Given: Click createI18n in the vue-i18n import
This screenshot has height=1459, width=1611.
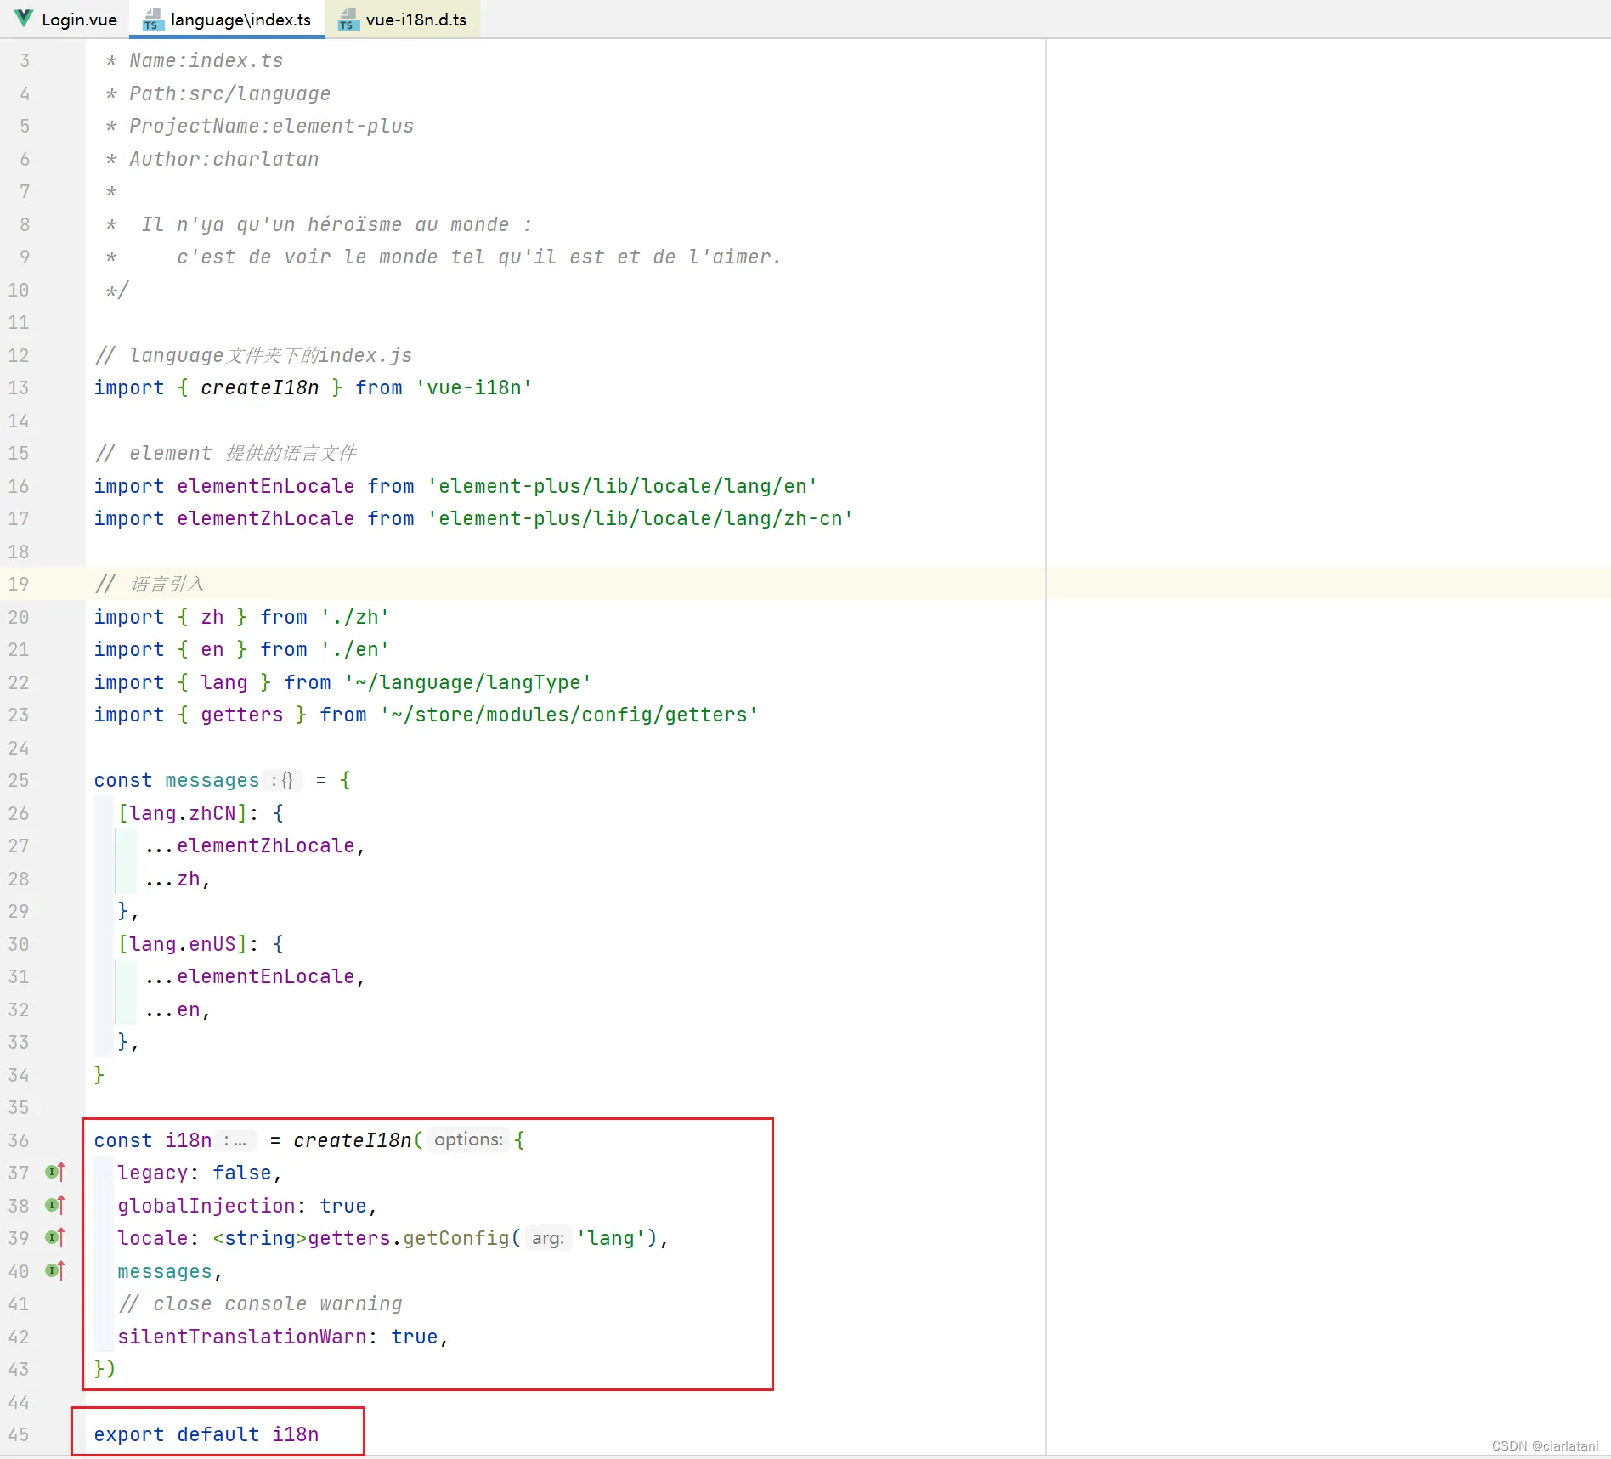Looking at the screenshot, I should coord(259,387).
